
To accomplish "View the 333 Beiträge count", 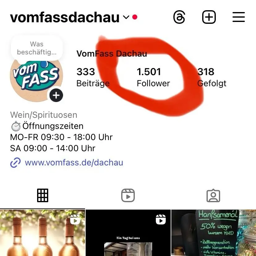I will (93, 77).
